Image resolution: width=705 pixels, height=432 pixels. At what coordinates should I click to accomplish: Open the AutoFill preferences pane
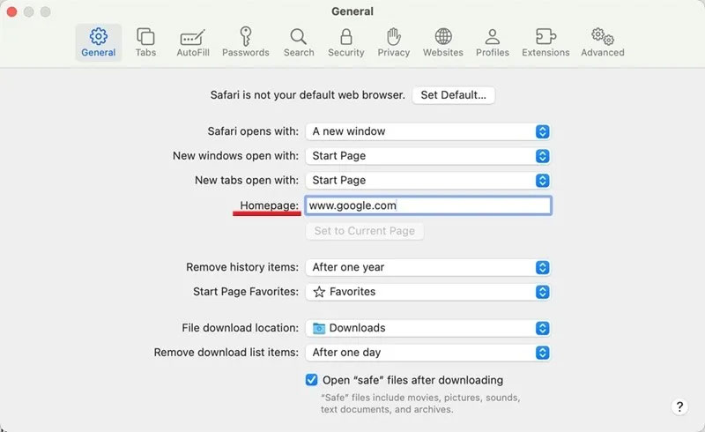coord(193,42)
